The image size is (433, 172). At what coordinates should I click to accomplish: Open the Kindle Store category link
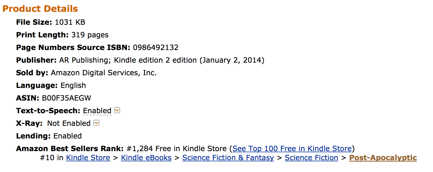point(88,158)
